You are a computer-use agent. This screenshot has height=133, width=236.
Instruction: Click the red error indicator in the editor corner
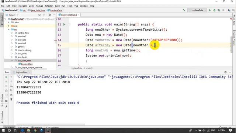[231, 19]
